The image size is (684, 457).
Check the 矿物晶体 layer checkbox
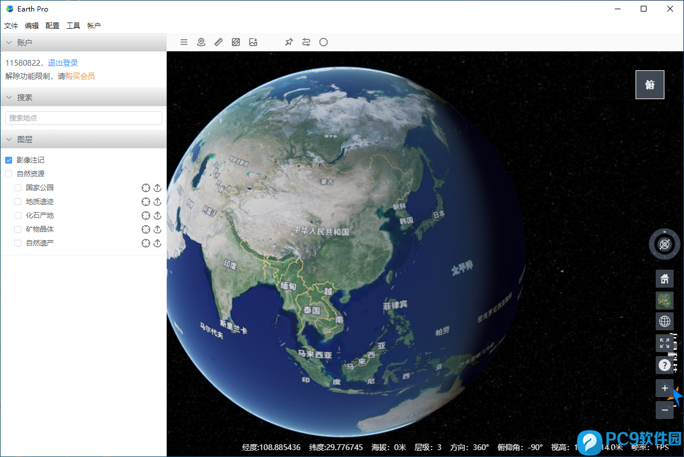pos(18,229)
